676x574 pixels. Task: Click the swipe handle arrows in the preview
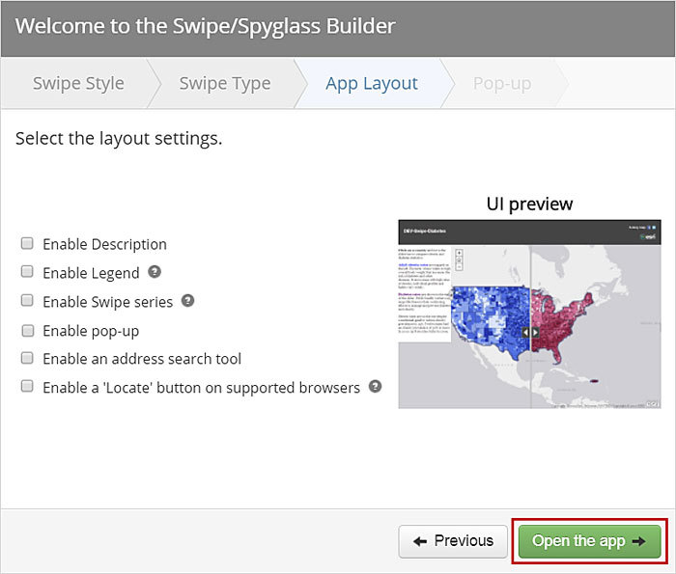(x=530, y=331)
